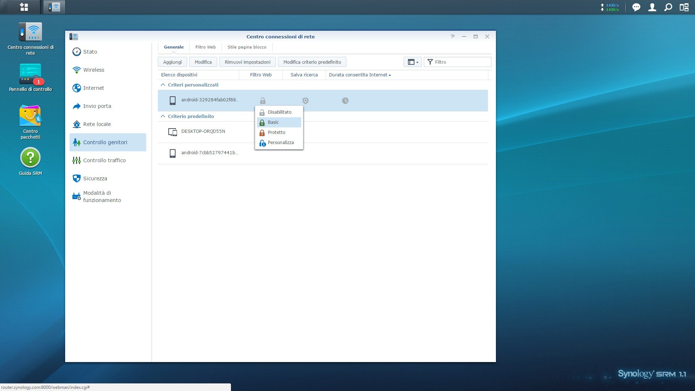
Task: Click the search magnifier icon
Action: tap(668, 7)
